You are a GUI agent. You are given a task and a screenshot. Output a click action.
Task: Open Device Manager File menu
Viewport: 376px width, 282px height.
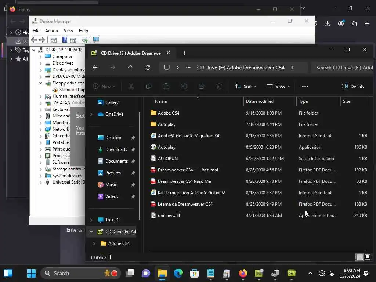[x=36, y=31]
